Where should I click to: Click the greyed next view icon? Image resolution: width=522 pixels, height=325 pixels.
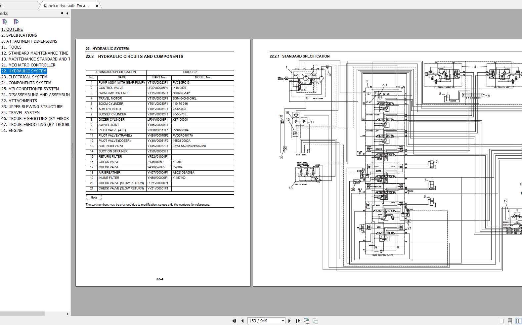click(x=315, y=321)
